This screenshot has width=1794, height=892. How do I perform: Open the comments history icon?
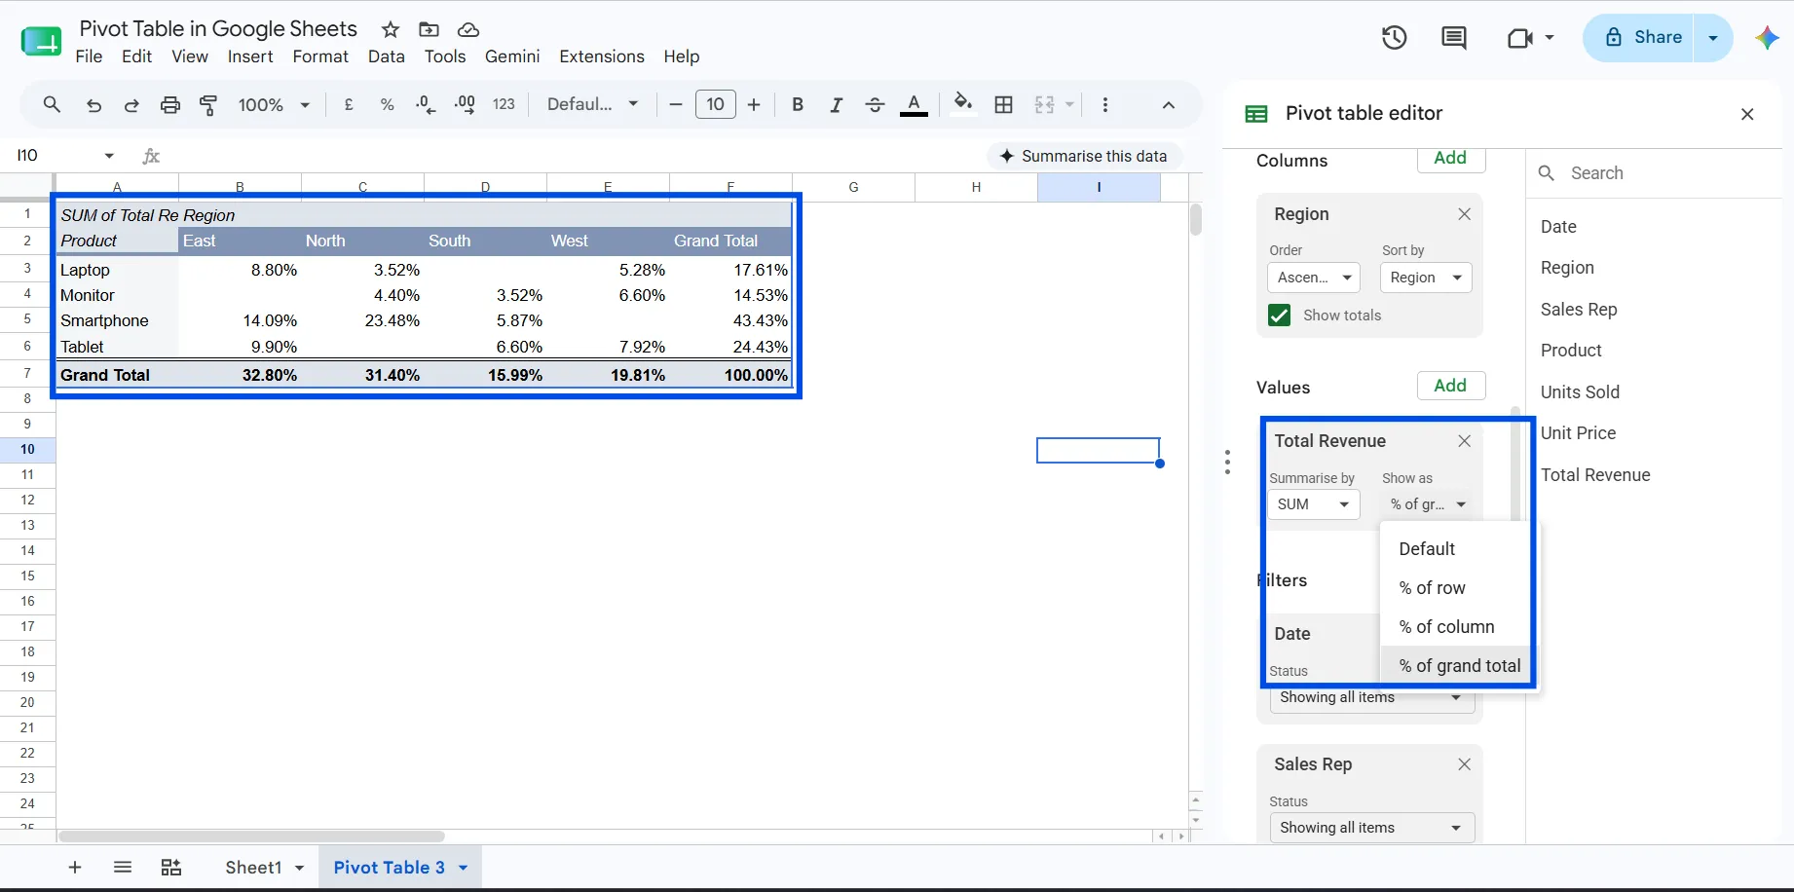click(1453, 38)
